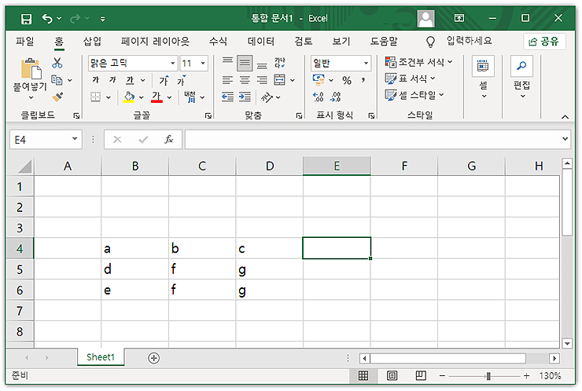Open the font name dropdown
Viewport: 582px width, 391px height.
tap(172, 63)
